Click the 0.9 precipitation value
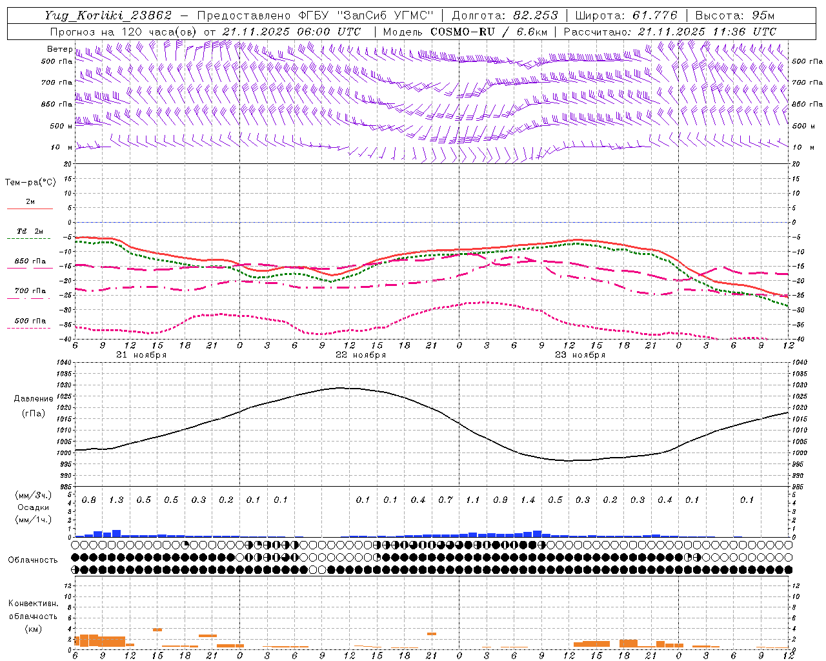 click(500, 500)
